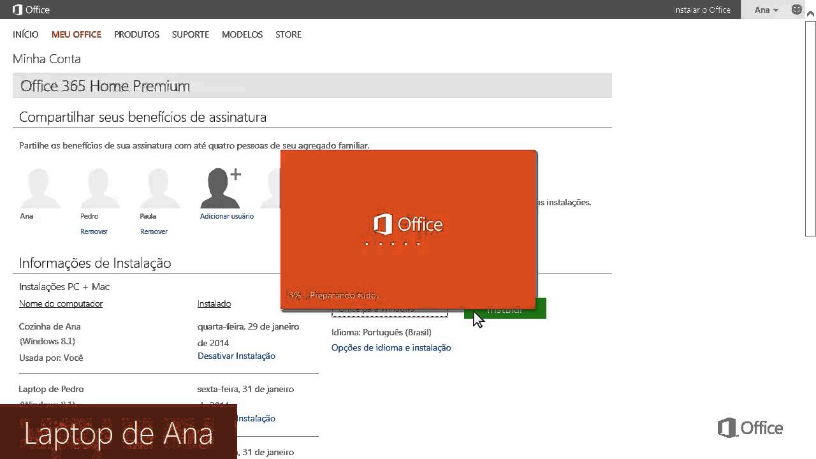Open the smiley feedback icon
The width and height of the screenshot is (816, 459).
point(796,10)
